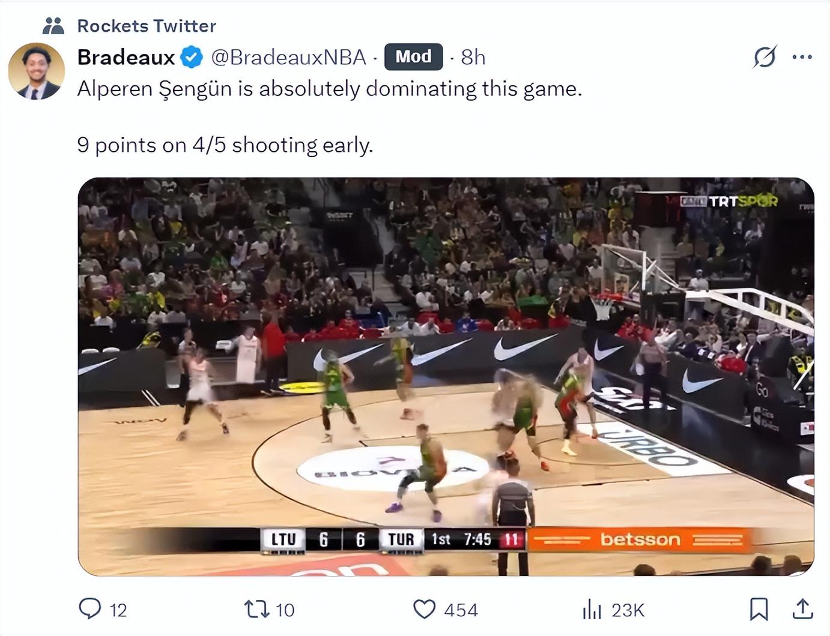Click the blue verified checkmark badge

(192, 57)
